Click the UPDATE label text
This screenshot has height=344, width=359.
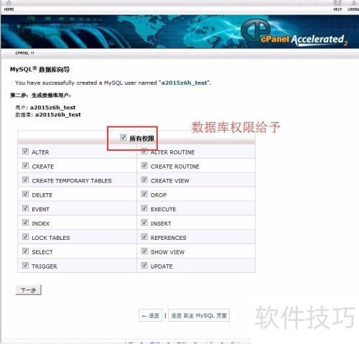coord(162,266)
